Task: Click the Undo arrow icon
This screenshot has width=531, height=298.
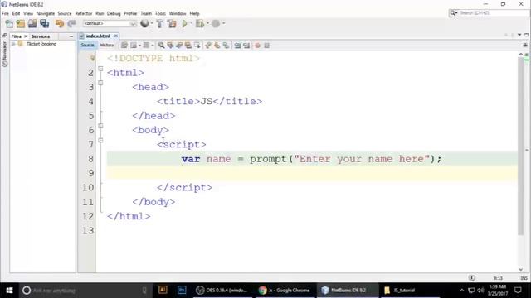Action: point(60,24)
